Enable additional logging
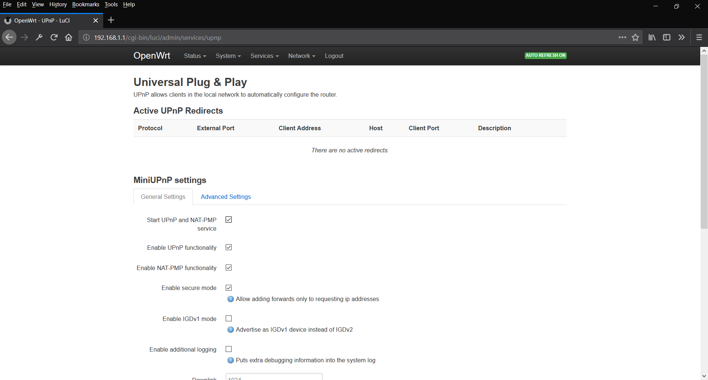Screen dimensions: 708x380 [229, 349]
